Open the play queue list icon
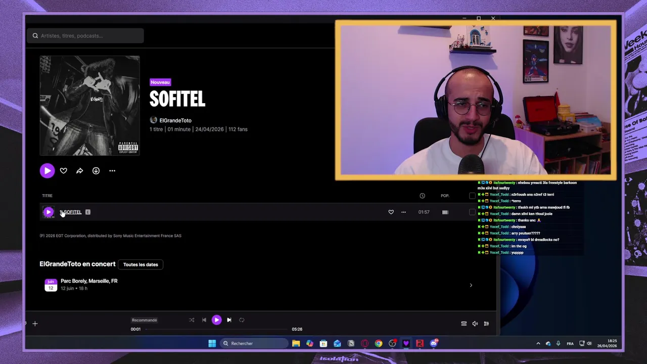 pos(464,324)
